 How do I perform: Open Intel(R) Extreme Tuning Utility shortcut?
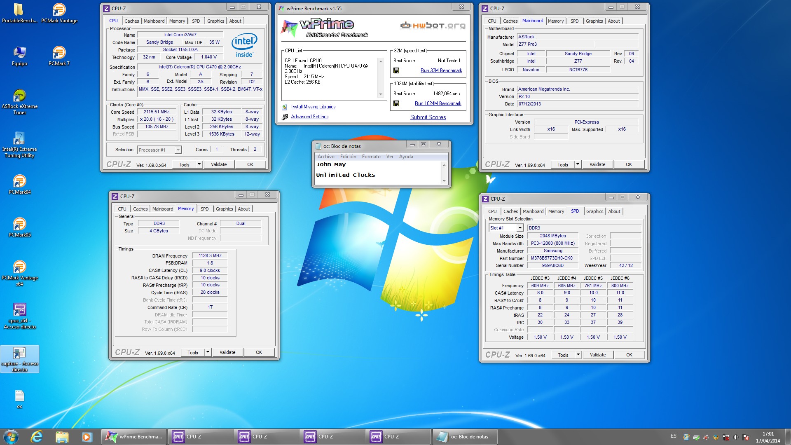tap(19, 145)
